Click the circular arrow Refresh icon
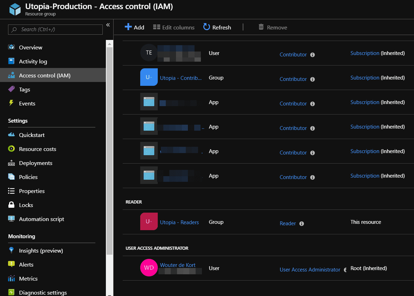414x296 pixels. [x=206, y=27]
